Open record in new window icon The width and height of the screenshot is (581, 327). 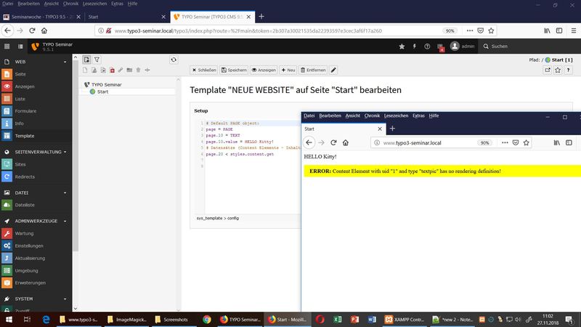point(548,70)
